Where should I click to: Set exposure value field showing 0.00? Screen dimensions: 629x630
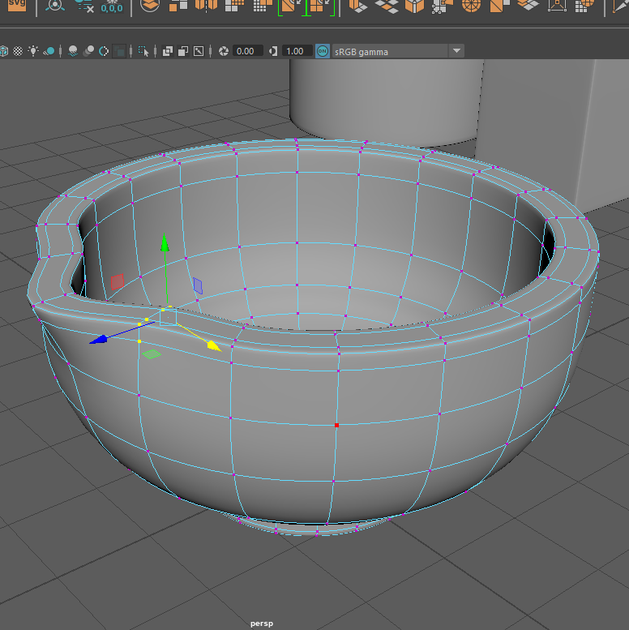click(246, 51)
